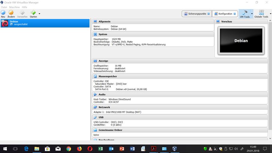Click the VirtualBox taskbar icon
Image resolution: width=272 pixels, height=153 pixels.
[x=175, y=149]
